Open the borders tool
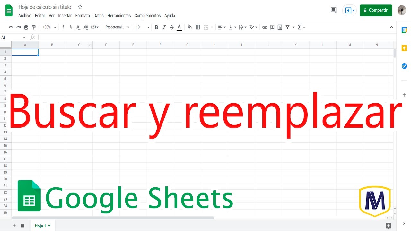Image resolution: width=411 pixels, height=231 pixels. (x=198, y=27)
